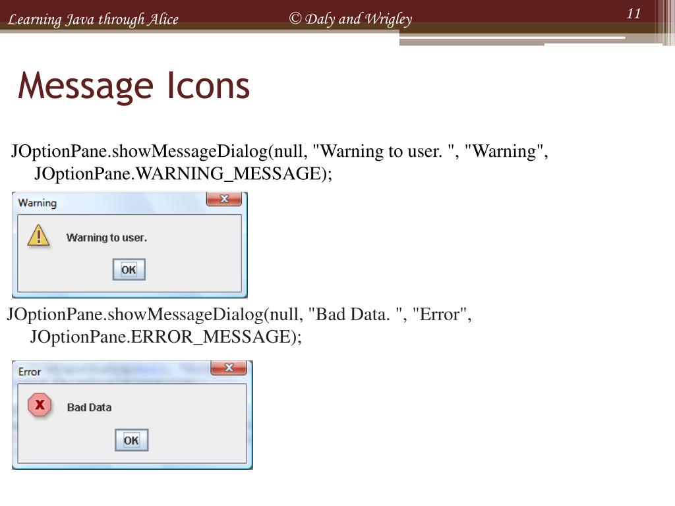
Task: Close the Warning dialog window
Action: click(x=224, y=199)
